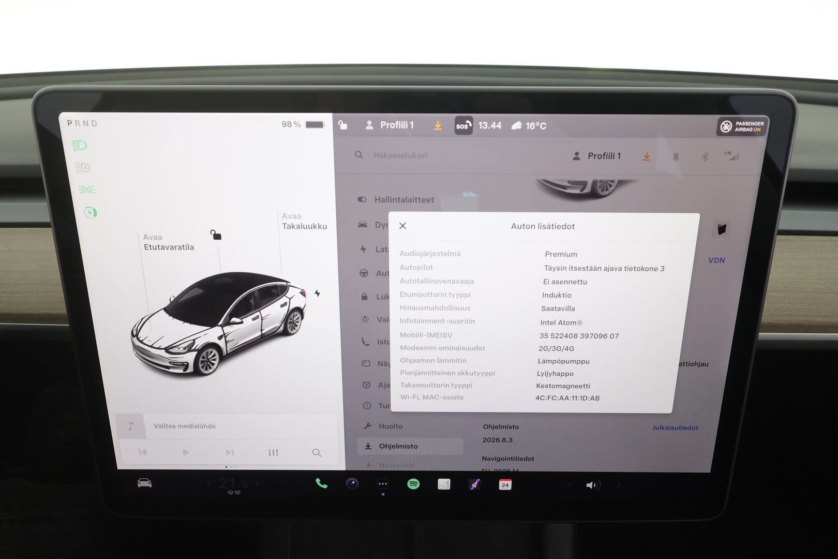Viewport: 838px width, 559px height.
Task: Decrease the cabin temperature
Action: click(208, 483)
